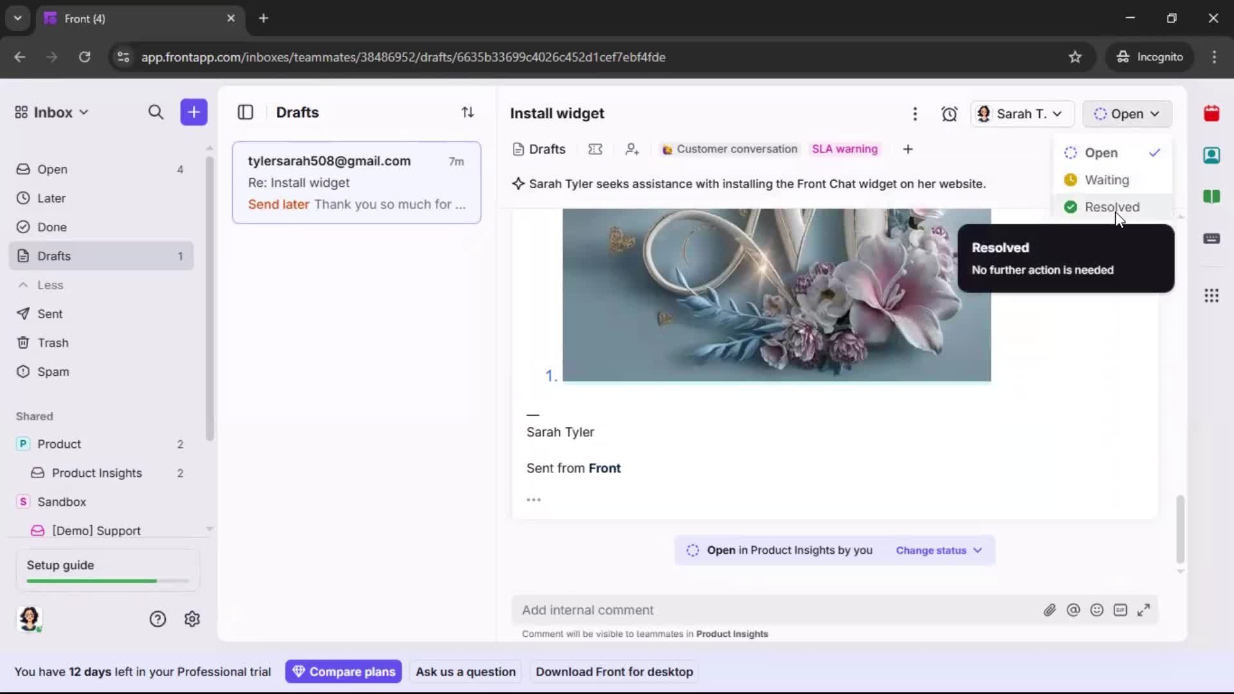Open the snooze alarm icon on the conversation
The image size is (1234, 694).
click(x=949, y=114)
